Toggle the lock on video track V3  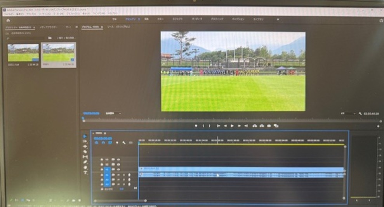pyautogui.click(x=102, y=159)
